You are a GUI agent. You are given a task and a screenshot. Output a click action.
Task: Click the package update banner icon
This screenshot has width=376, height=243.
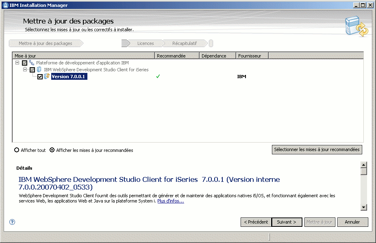coord(356,26)
